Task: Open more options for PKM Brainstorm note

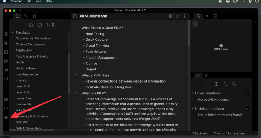Action: [184, 16]
